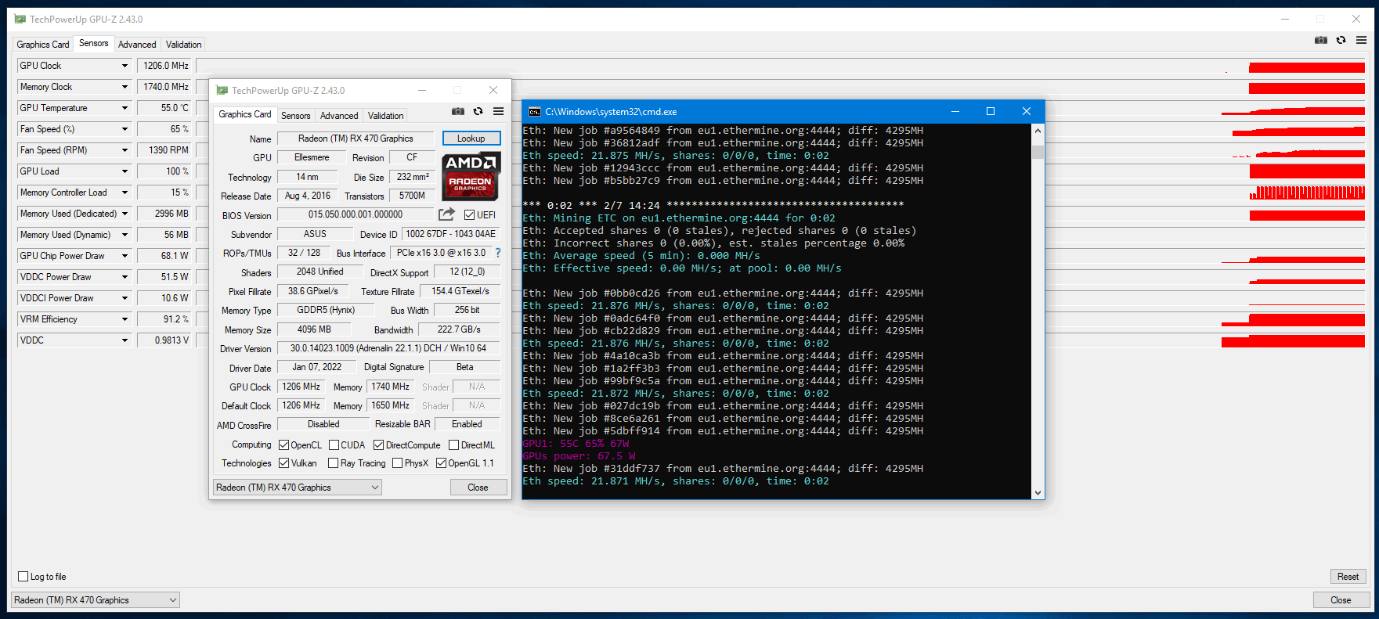Click the Lookup button

pos(471,139)
